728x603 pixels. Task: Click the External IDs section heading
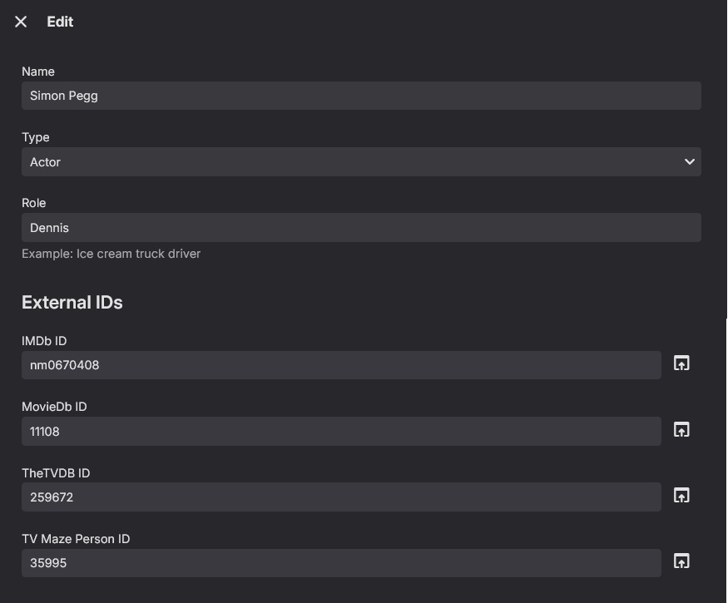point(72,303)
